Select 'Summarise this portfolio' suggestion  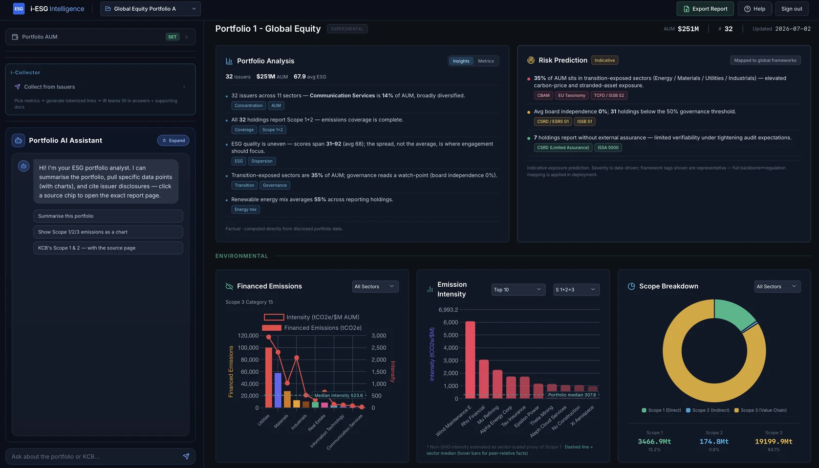point(108,216)
